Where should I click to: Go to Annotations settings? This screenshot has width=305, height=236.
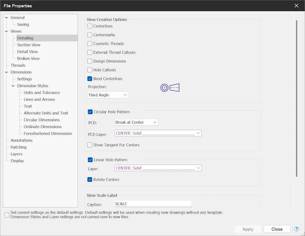pyautogui.click(x=21, y=140)
